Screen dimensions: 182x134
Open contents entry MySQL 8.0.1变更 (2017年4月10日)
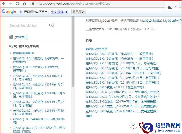coord(122,106)
